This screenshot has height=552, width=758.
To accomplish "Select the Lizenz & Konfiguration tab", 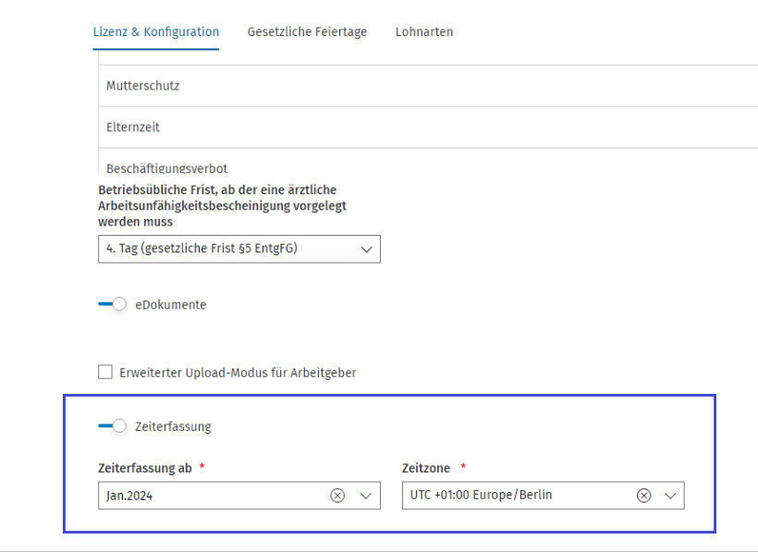I will [x=156, y=32].
